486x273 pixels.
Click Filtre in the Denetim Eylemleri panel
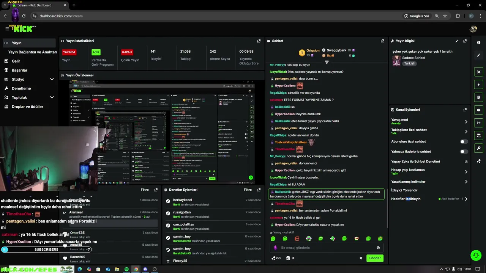(x=248, y=190)
